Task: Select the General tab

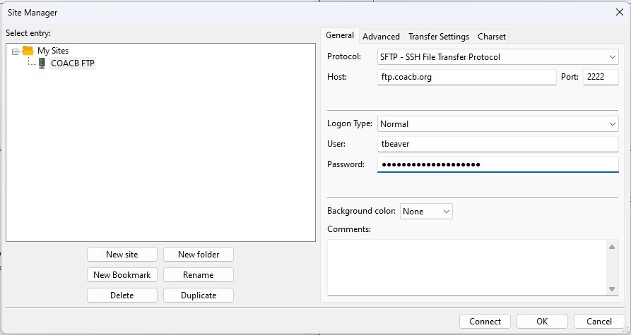Action: [x=340, y=36]
